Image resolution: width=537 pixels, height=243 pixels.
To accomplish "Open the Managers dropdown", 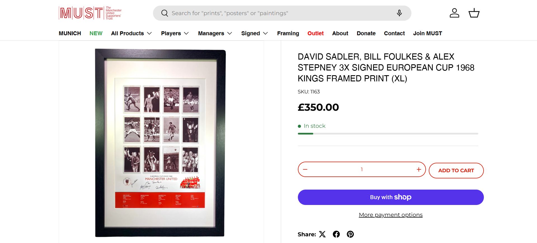I will point(215,33).
